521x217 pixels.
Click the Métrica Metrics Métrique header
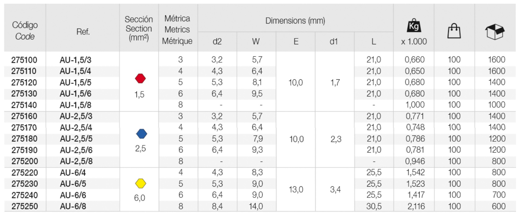[x=177, y=30]
